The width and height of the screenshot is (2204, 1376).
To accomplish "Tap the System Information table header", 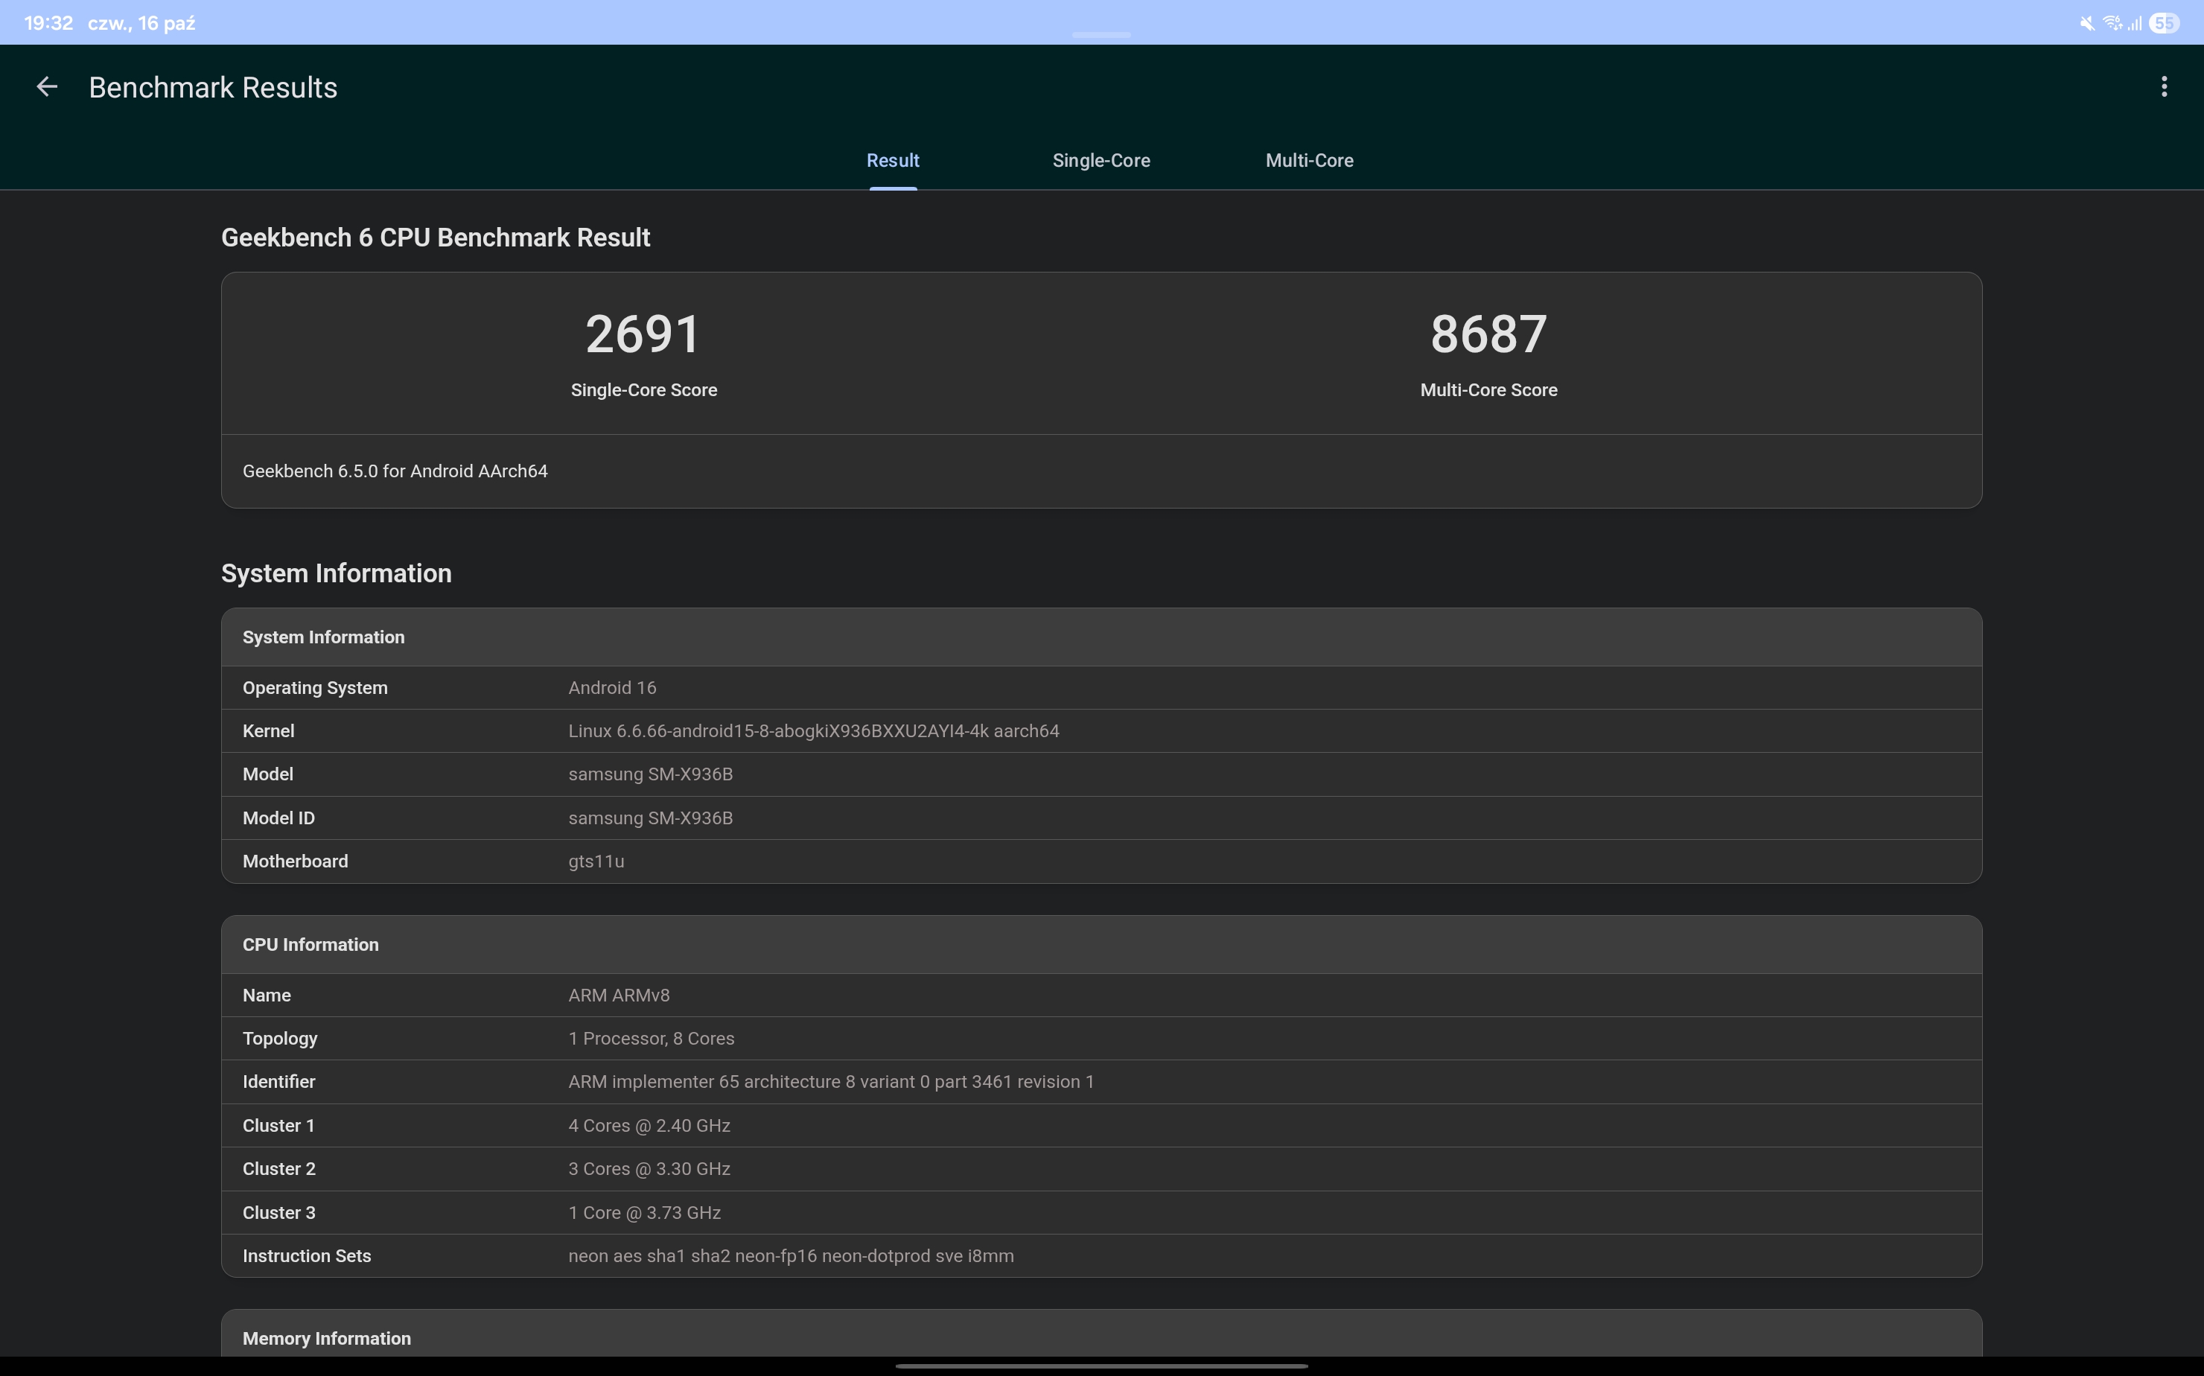I will point(324,637).
